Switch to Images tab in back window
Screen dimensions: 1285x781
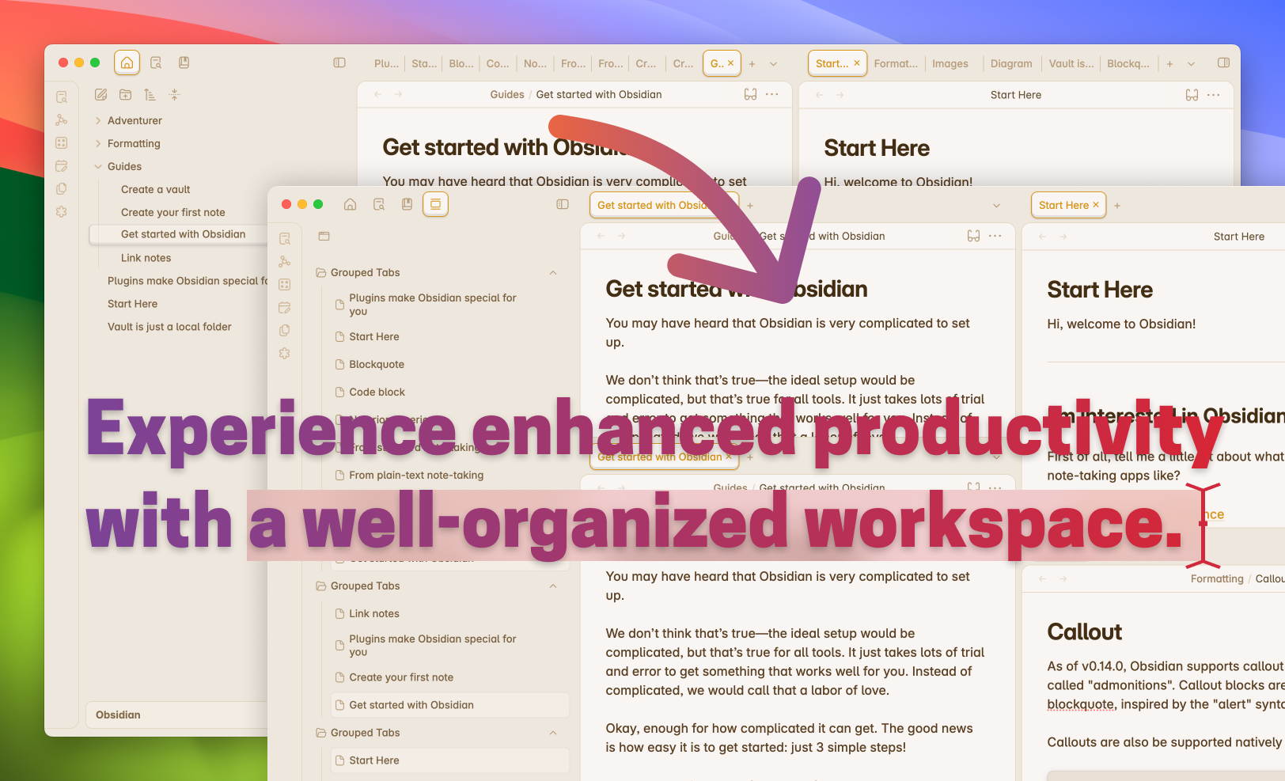click(950, 63)
